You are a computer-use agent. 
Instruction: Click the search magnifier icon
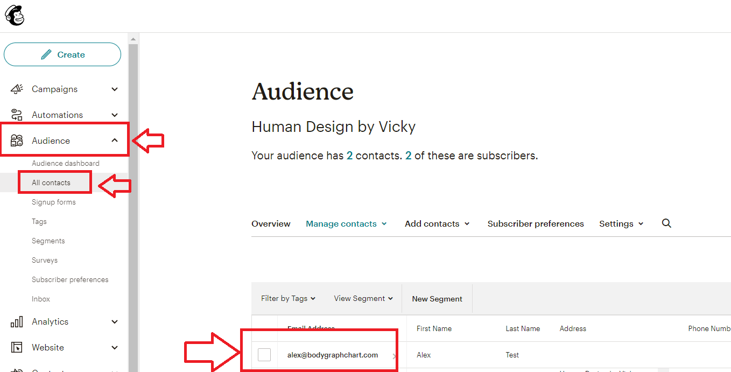tap(666, 223)
